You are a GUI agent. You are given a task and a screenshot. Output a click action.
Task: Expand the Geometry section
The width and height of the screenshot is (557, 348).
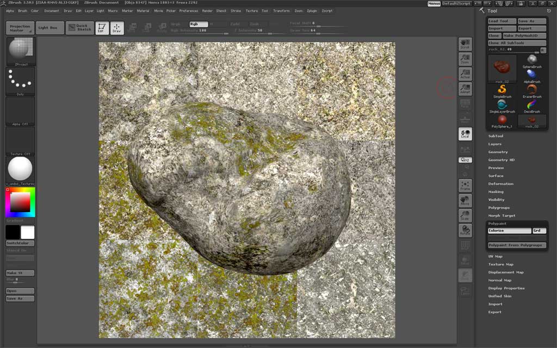(498, 152)
